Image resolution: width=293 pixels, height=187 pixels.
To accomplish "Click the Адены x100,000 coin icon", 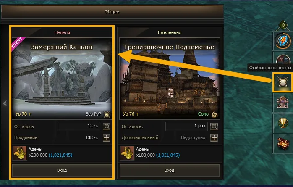I will point(127,153).
